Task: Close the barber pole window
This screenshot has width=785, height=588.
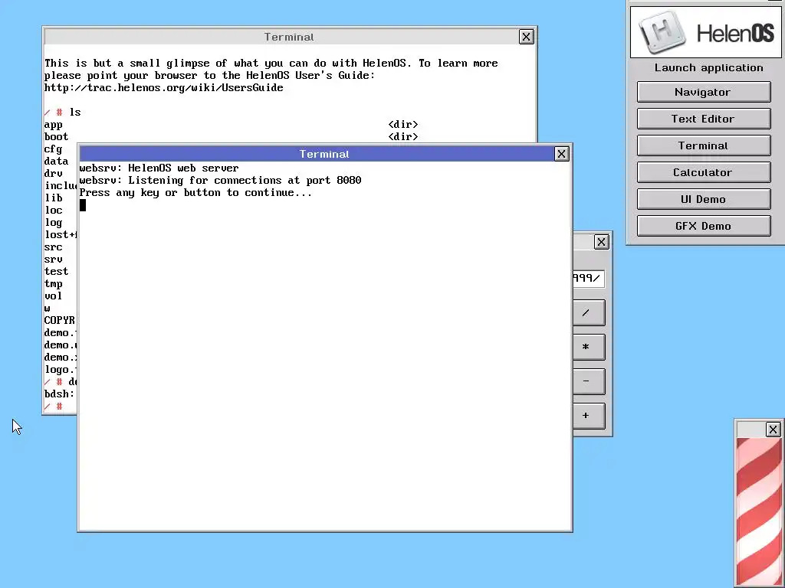Action: point(773,430)
